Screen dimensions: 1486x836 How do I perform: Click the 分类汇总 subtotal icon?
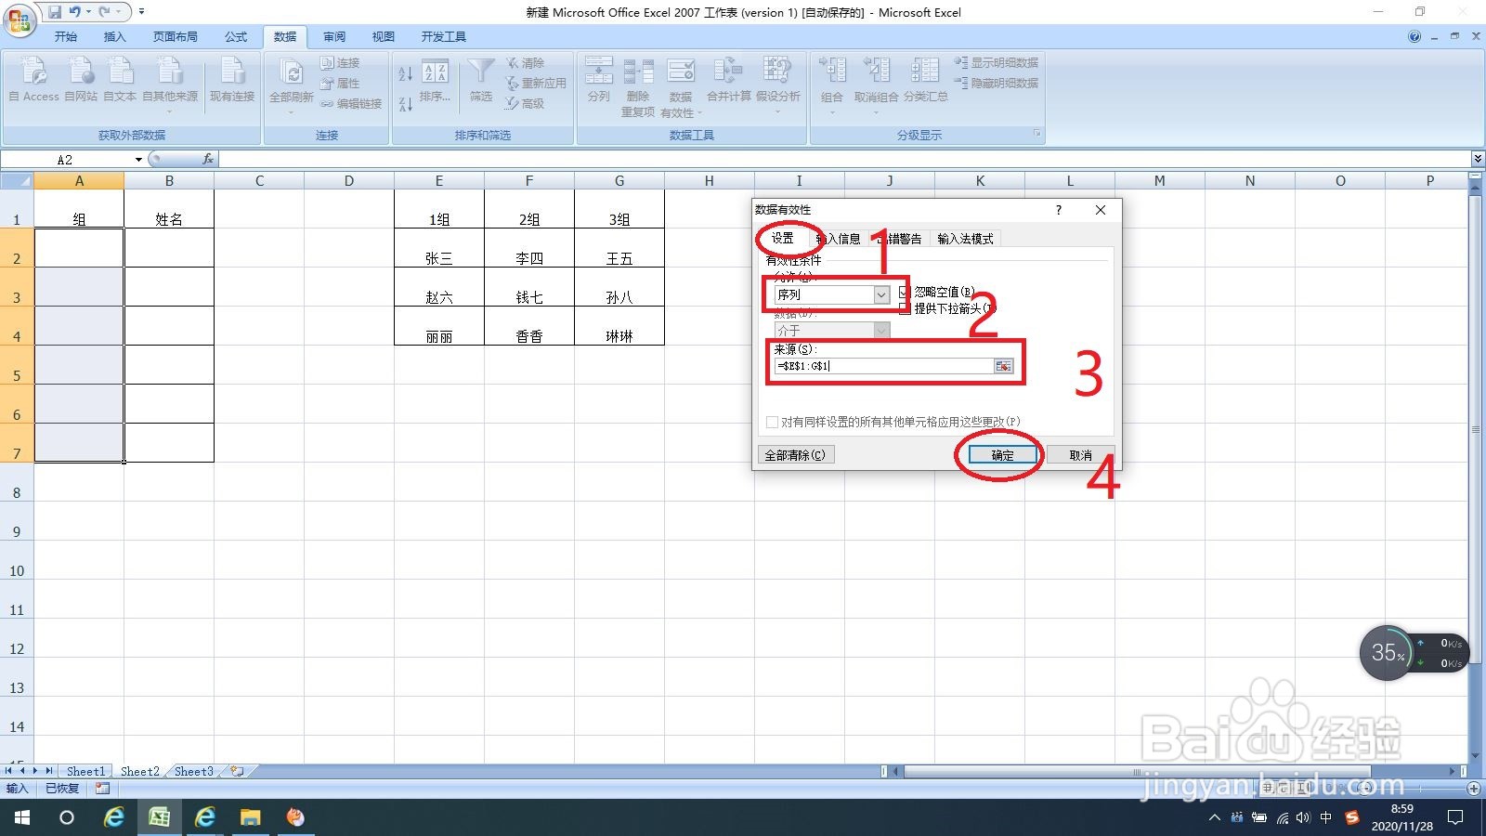pyautogui.click(x=926, y=79)
